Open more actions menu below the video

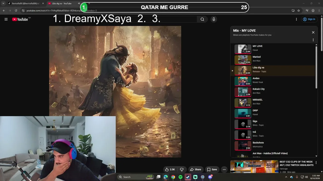pos(224,169)
